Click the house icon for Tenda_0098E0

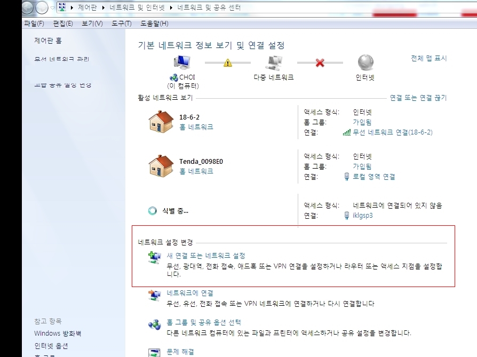pyautogui.click(x=161, y=166)
